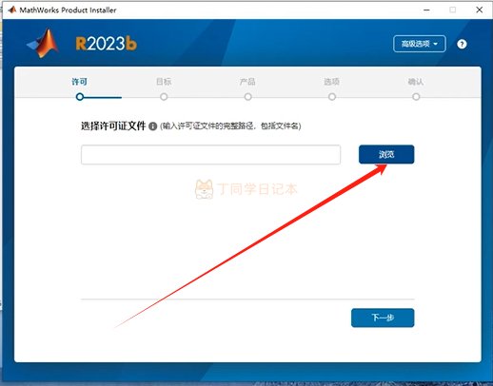Click the 下一步 button
This screenshot has width=493, height=386.
(383, 318)
